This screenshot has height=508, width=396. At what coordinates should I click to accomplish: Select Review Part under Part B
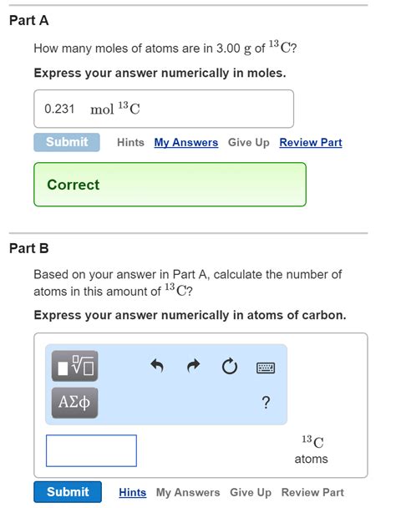point(312,492)
